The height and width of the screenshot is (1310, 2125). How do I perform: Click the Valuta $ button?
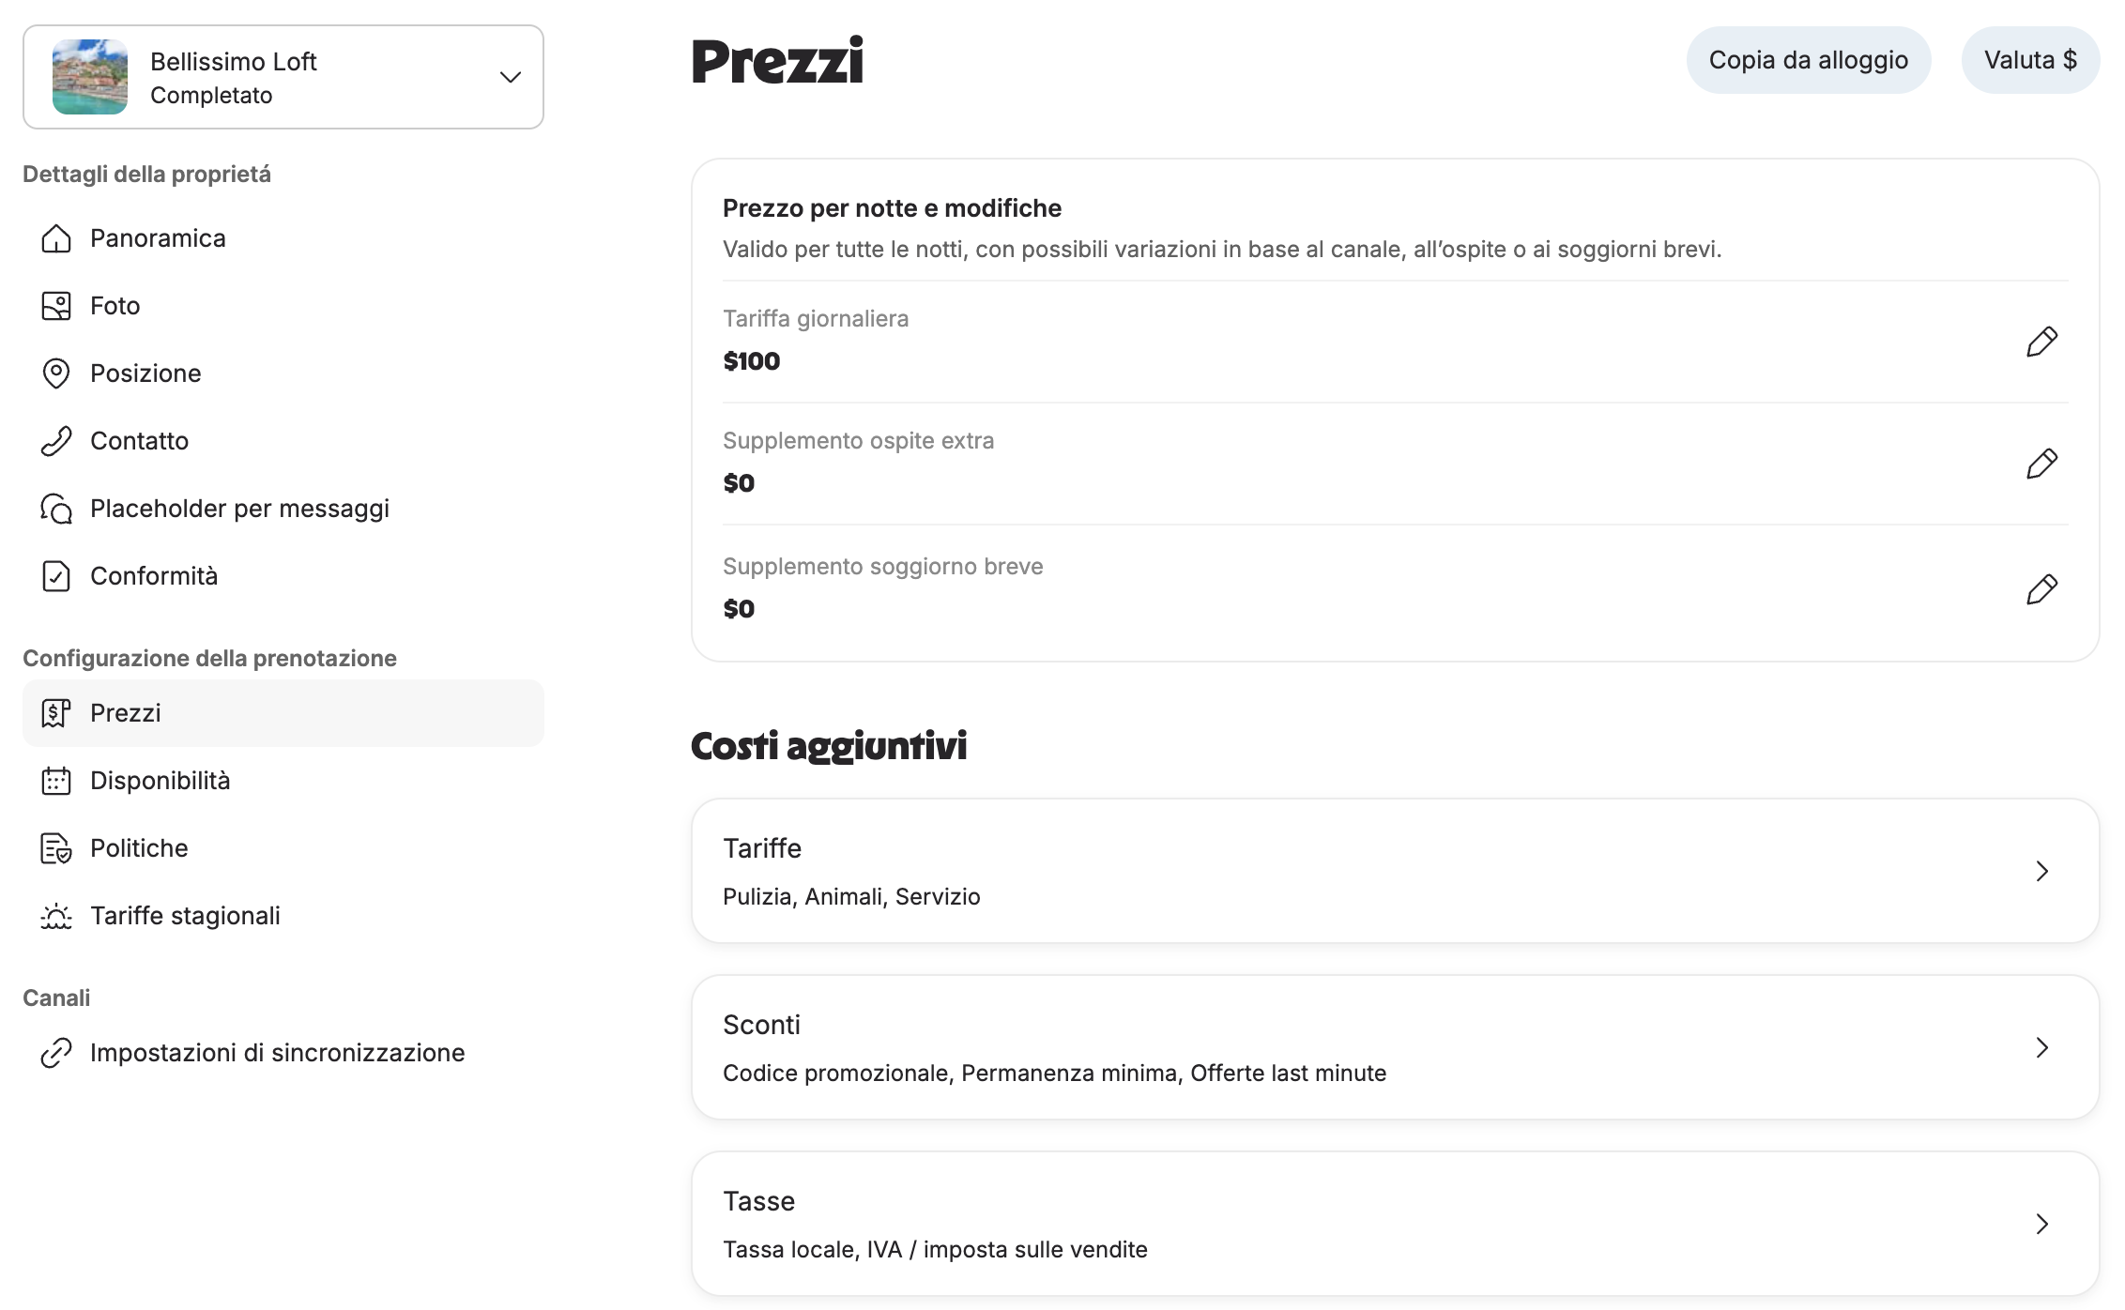(2030, 60)
